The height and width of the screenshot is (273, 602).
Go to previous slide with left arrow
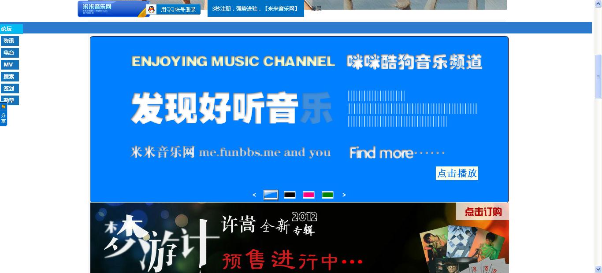point(254,195)
